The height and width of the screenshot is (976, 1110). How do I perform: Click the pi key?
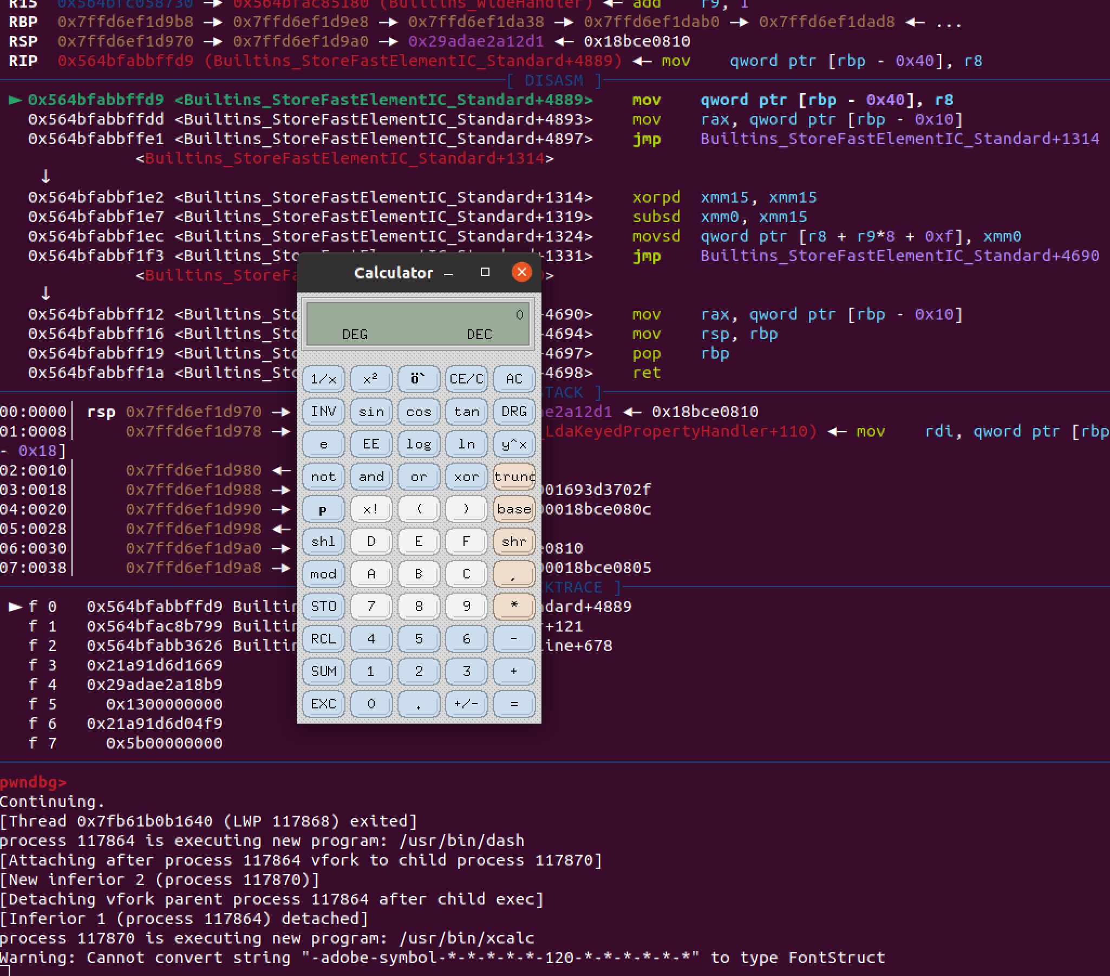(x=323, y=509)
